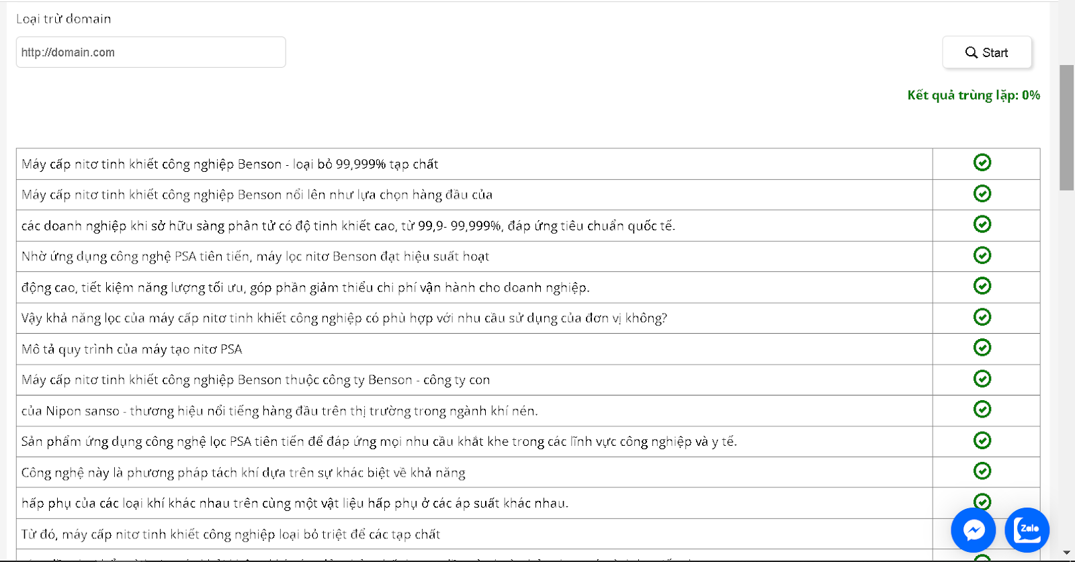Click the page vertical scrollbar thumb
1075x562 pixels.
[x=1066, y=128]
